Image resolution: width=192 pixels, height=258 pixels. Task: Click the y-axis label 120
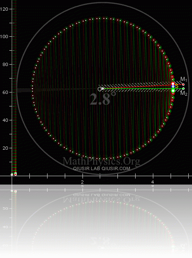(4, 9)
